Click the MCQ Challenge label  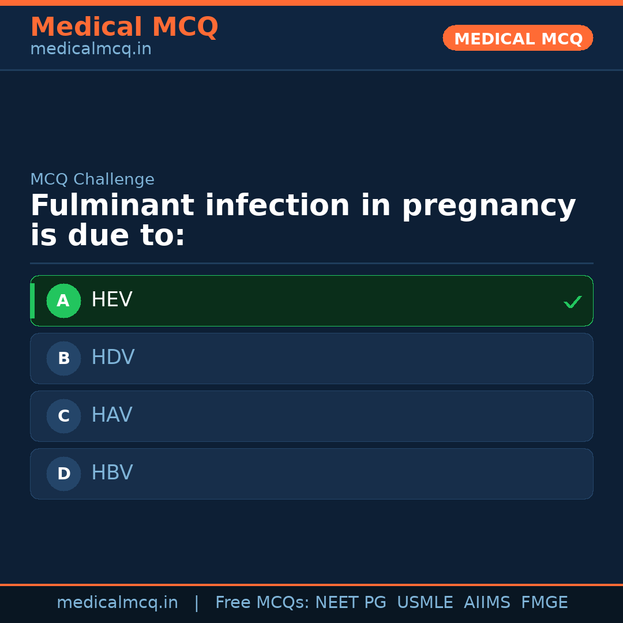tap(92, 179)
